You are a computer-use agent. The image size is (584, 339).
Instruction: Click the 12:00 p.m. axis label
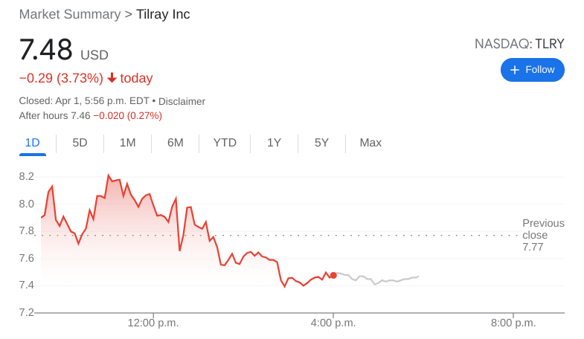[153, 323]
